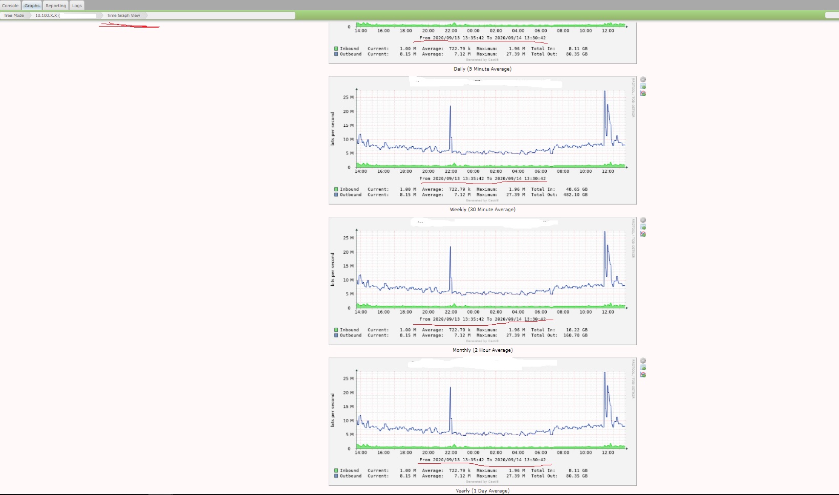839x495 pixels.
Task: Open the gear settings icon beside the Weekly graph
Action: coord(643,79)
